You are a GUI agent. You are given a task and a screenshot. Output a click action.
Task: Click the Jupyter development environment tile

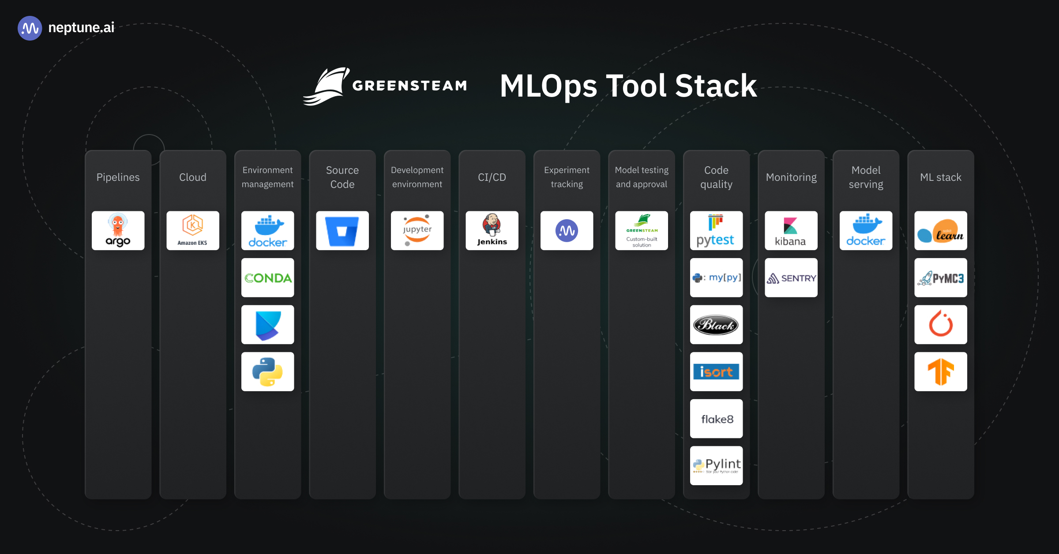(x=417, y=230)
